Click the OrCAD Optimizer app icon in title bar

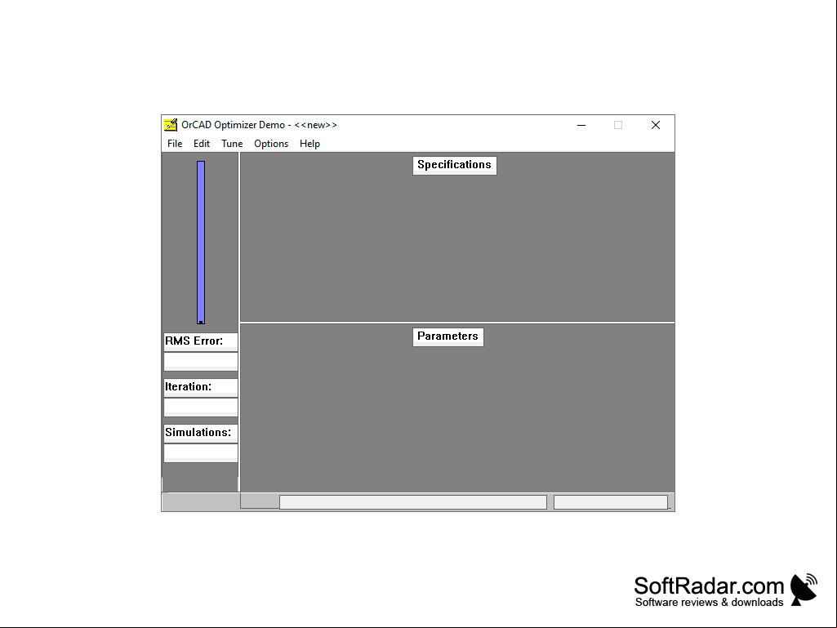pos(171,125)
